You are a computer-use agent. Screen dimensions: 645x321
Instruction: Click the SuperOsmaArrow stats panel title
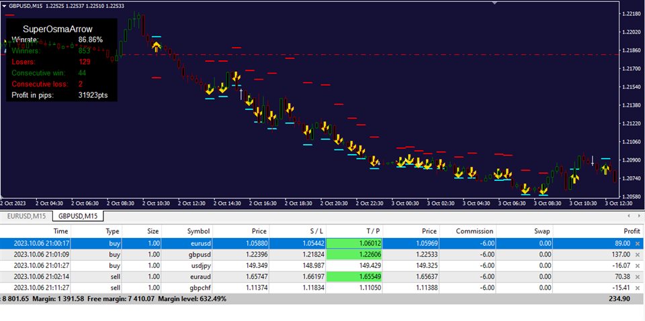tap(57, 29)
